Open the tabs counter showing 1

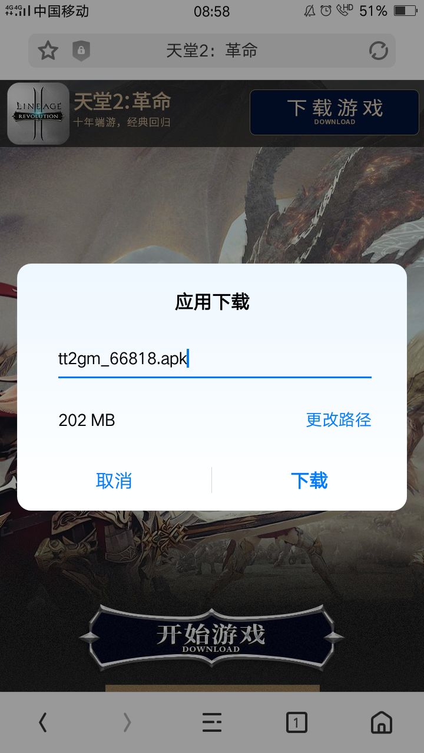297,722
